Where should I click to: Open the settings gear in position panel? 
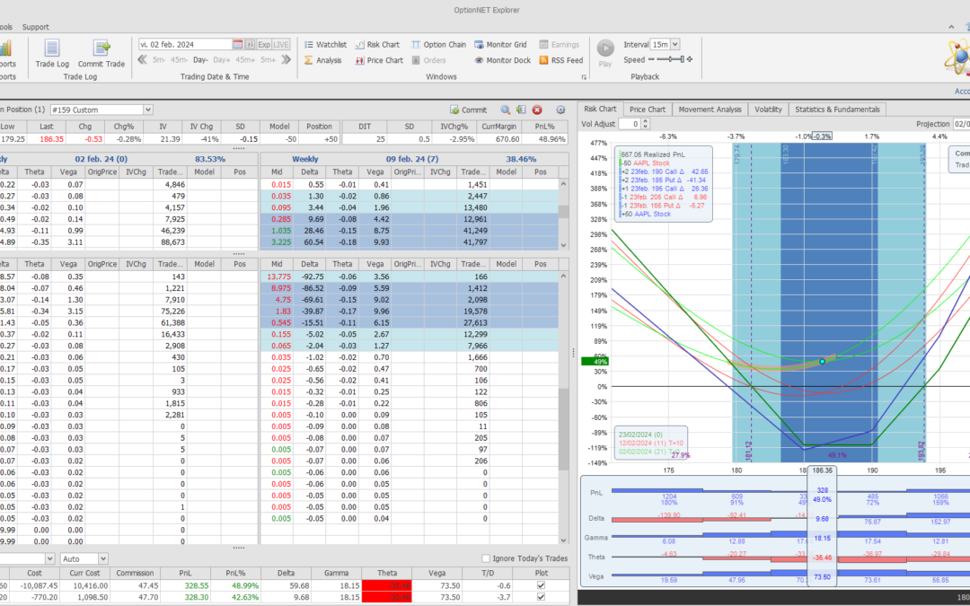[x=561, y=110]
